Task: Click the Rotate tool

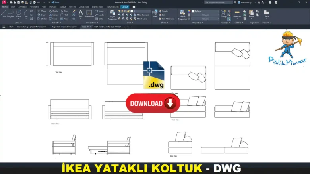Action: pos(54,11)
